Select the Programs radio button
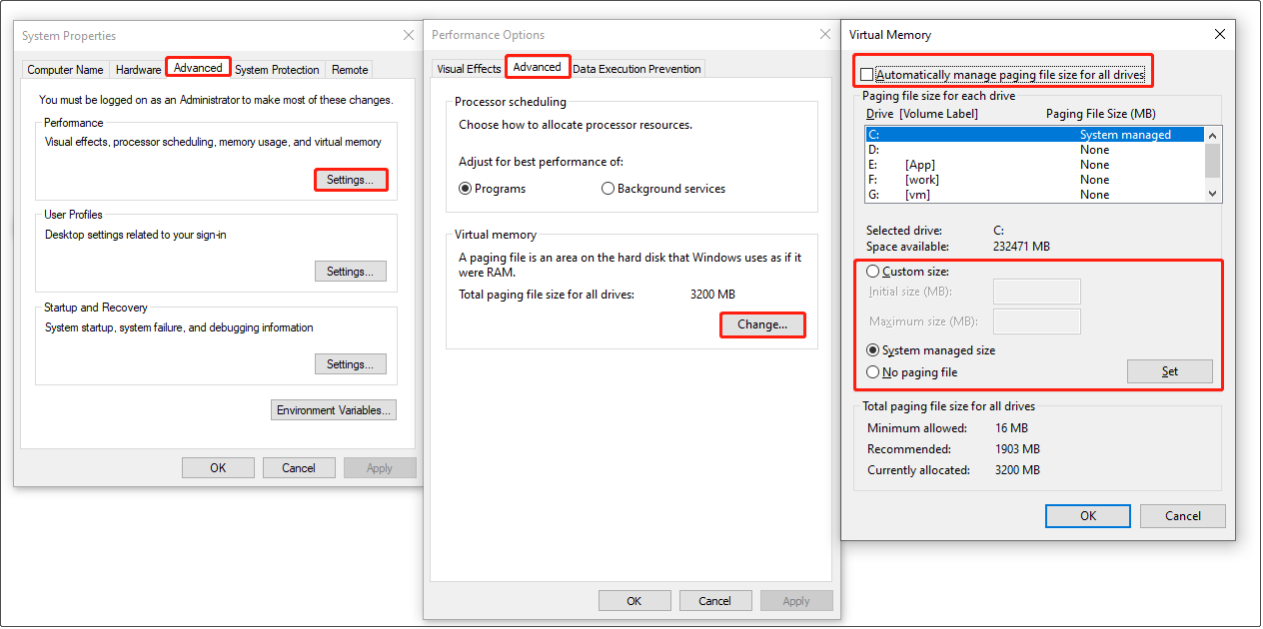The image size is (1263, 629). pos(465,188)
